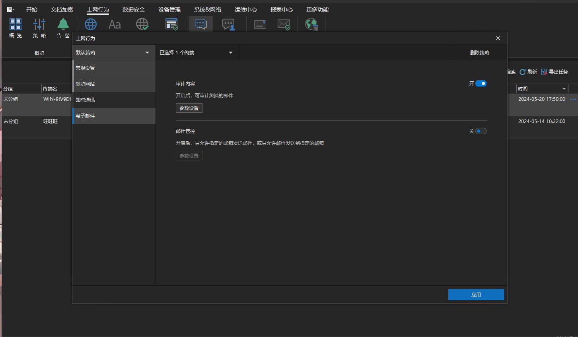Click the postcard mail icon
Image resolution: width=578 pixels, height=337 pixels.
tap(260, 25)
